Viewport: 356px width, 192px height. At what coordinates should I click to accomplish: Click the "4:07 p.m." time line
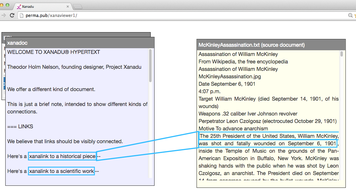tap(209, 91)
